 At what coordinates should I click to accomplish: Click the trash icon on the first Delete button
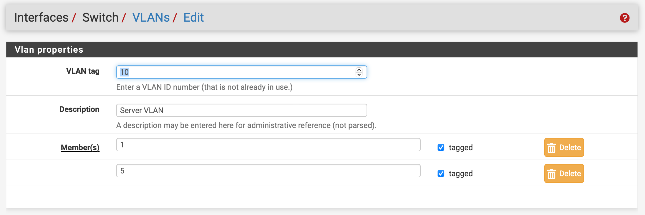click(552, 147)
